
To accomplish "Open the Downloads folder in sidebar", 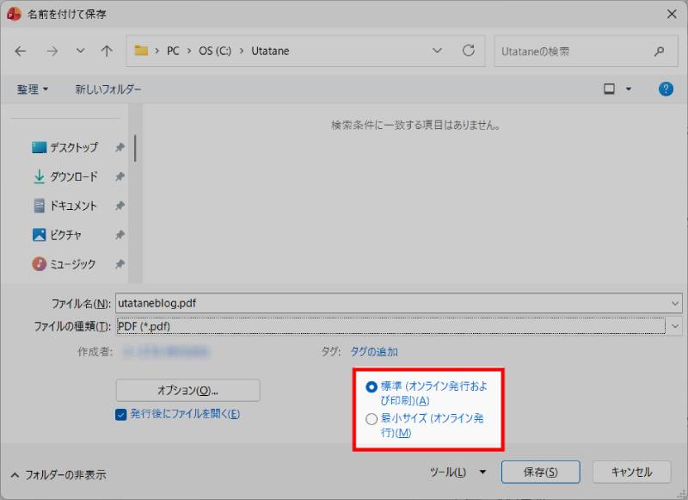I will (73, 176).
